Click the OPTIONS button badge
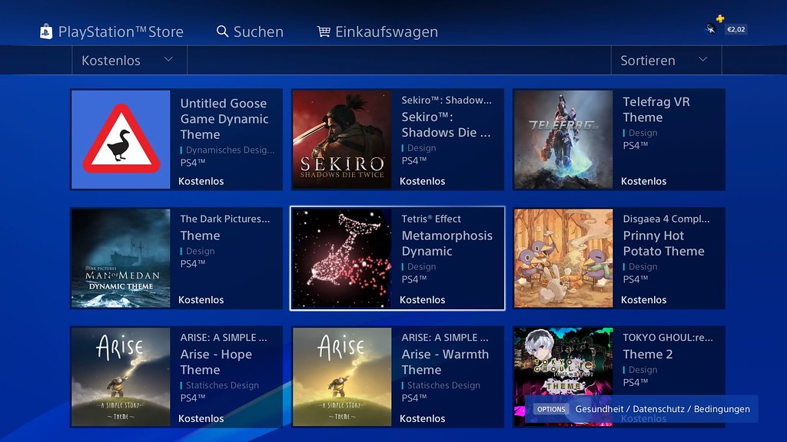The width and height of the screenshot is (787, 442). point(551,410)
